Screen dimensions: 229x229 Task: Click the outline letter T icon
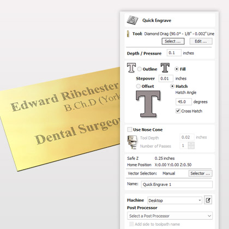[x=131, y=68]
